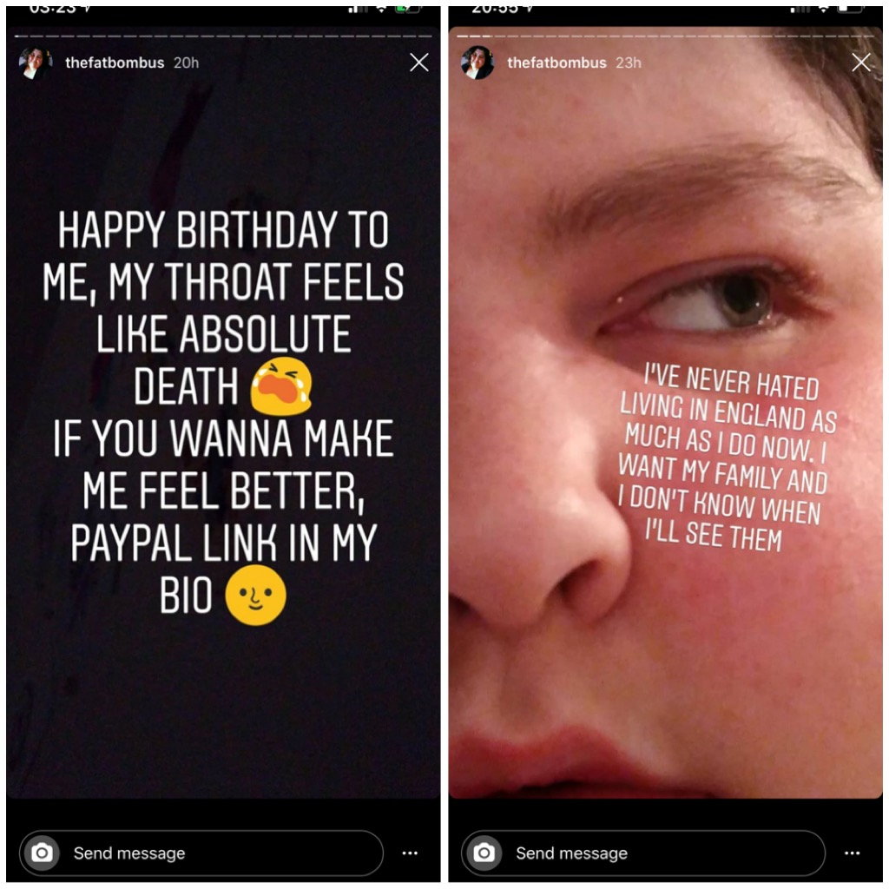Open the more options dots in left story

[410, 853]
